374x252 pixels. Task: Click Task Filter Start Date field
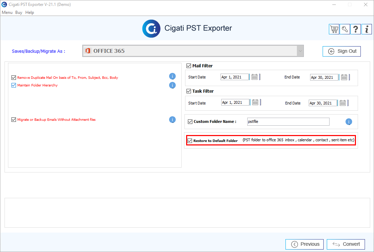coord(235,102)
